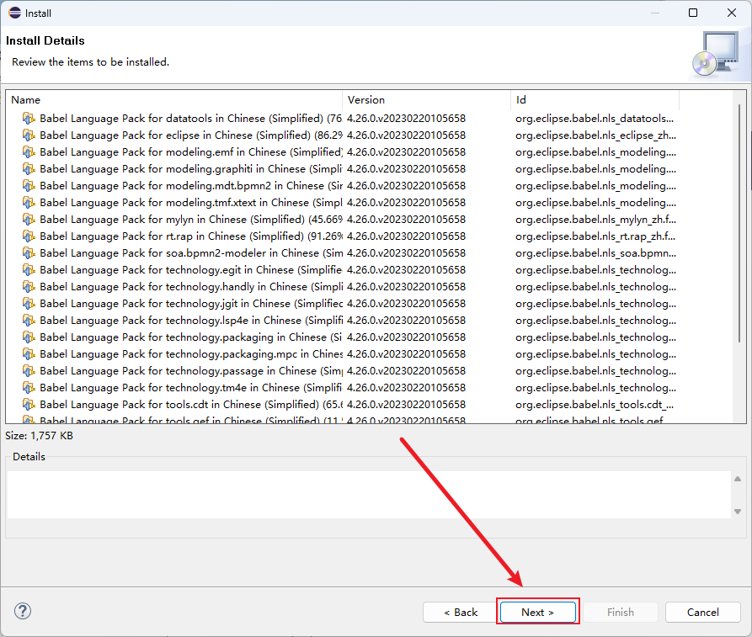
Task: Click the "org.eclipse.babel.nls_soa.bpmn..." Id cell
Action: tap(595, 252)
